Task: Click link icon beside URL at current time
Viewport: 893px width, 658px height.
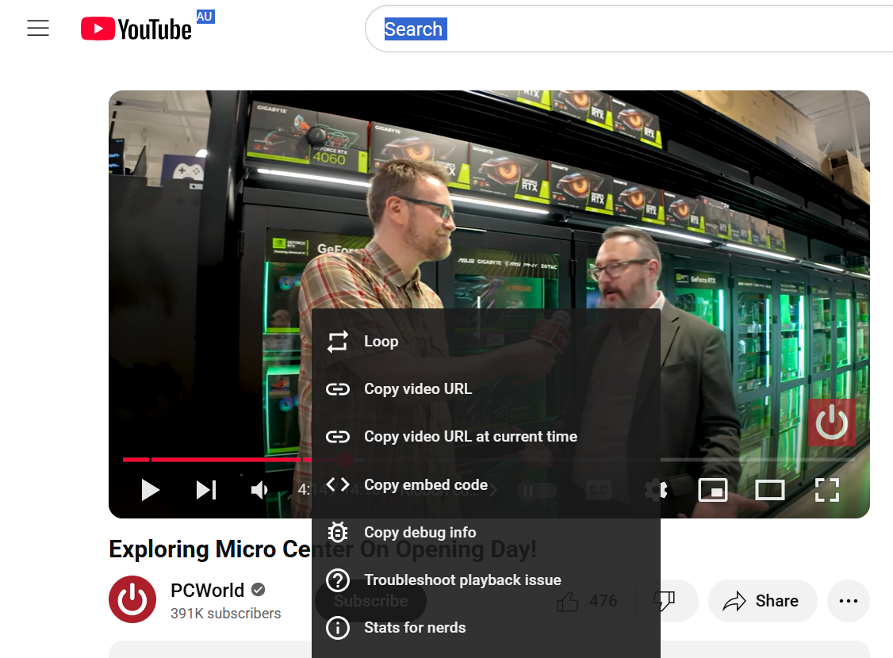Action: click(x=338, y=437)
